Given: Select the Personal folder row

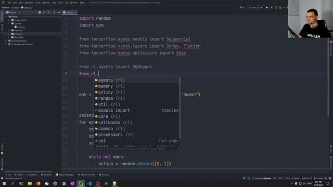Looking at the screenshot, I should coord(32,30).
